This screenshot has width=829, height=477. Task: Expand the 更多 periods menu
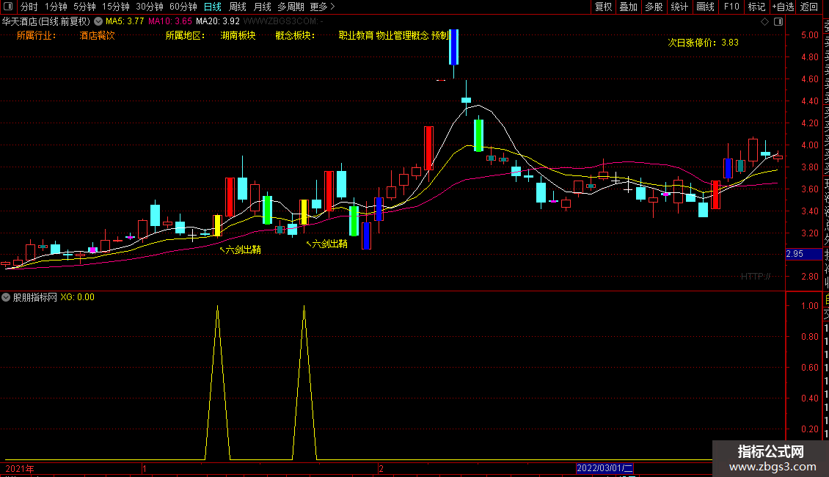pos(322,7)
